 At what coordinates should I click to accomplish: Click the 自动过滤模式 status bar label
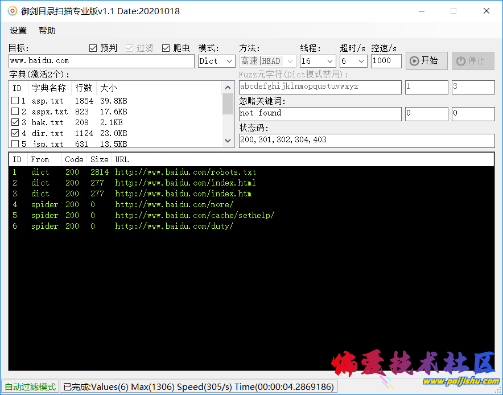pyautogui.click(x=30, y=387)
